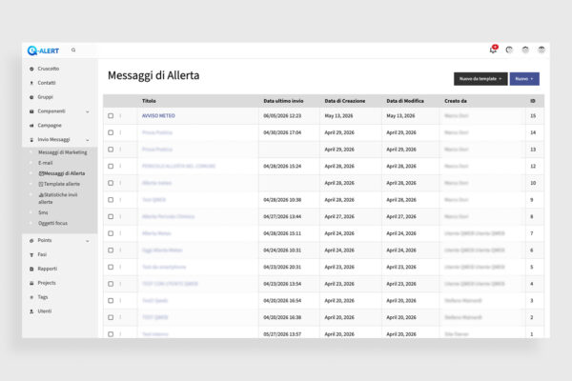Screen dimensions: 572x381
Task: Click the icon before Template allerte
Action: click(41, 184)
